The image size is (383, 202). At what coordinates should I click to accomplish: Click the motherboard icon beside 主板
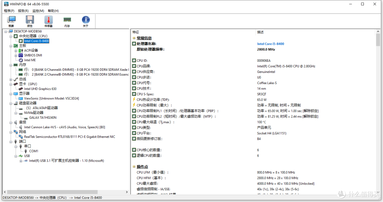[x=16, y=46]
